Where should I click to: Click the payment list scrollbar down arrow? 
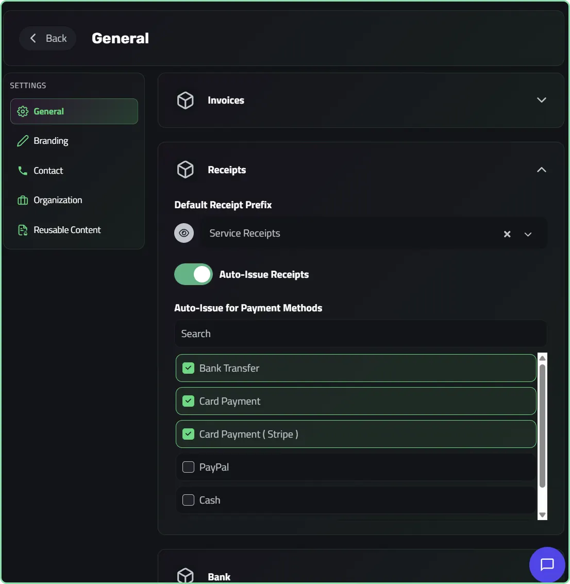click(543, 515)
